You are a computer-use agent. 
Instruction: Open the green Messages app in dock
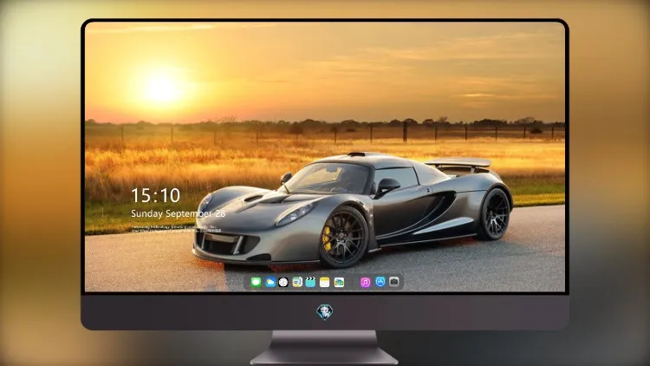pyautogui.click(x=256, y=282)
